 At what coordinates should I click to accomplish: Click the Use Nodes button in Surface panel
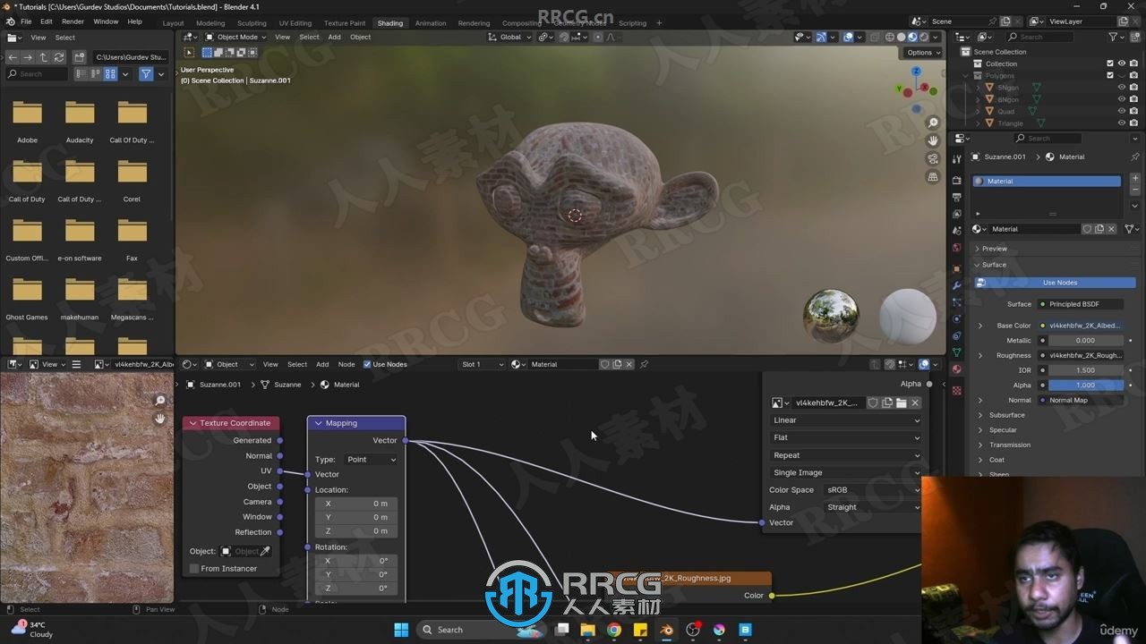pos(1056,283)
